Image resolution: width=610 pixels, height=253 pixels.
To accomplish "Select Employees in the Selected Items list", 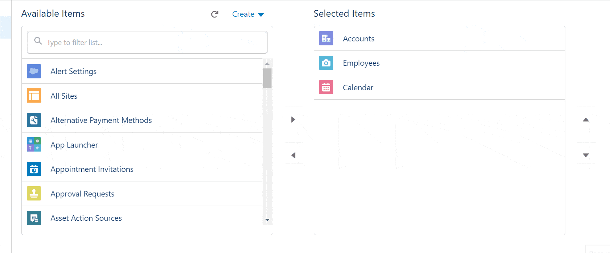I will (361, 62).
